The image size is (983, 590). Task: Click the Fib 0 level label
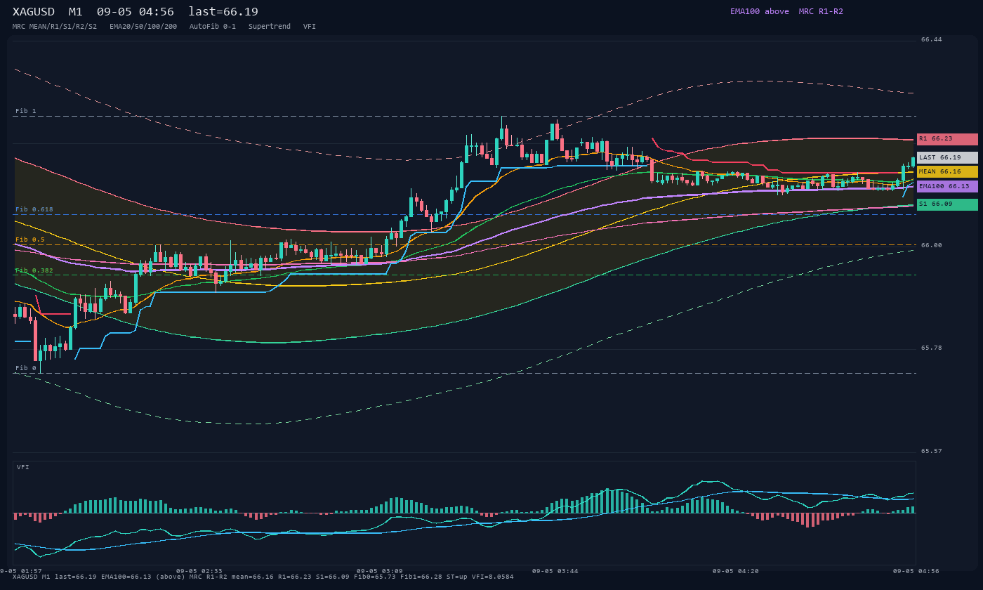coord(26,368)
